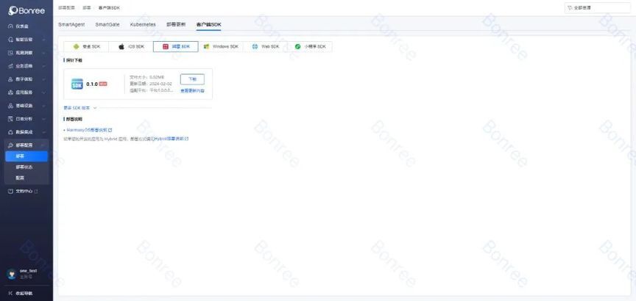The height and width of the screenshot is (301, 636).
Task: Switch to the Kubernetes tab
Action: [143, 24]
